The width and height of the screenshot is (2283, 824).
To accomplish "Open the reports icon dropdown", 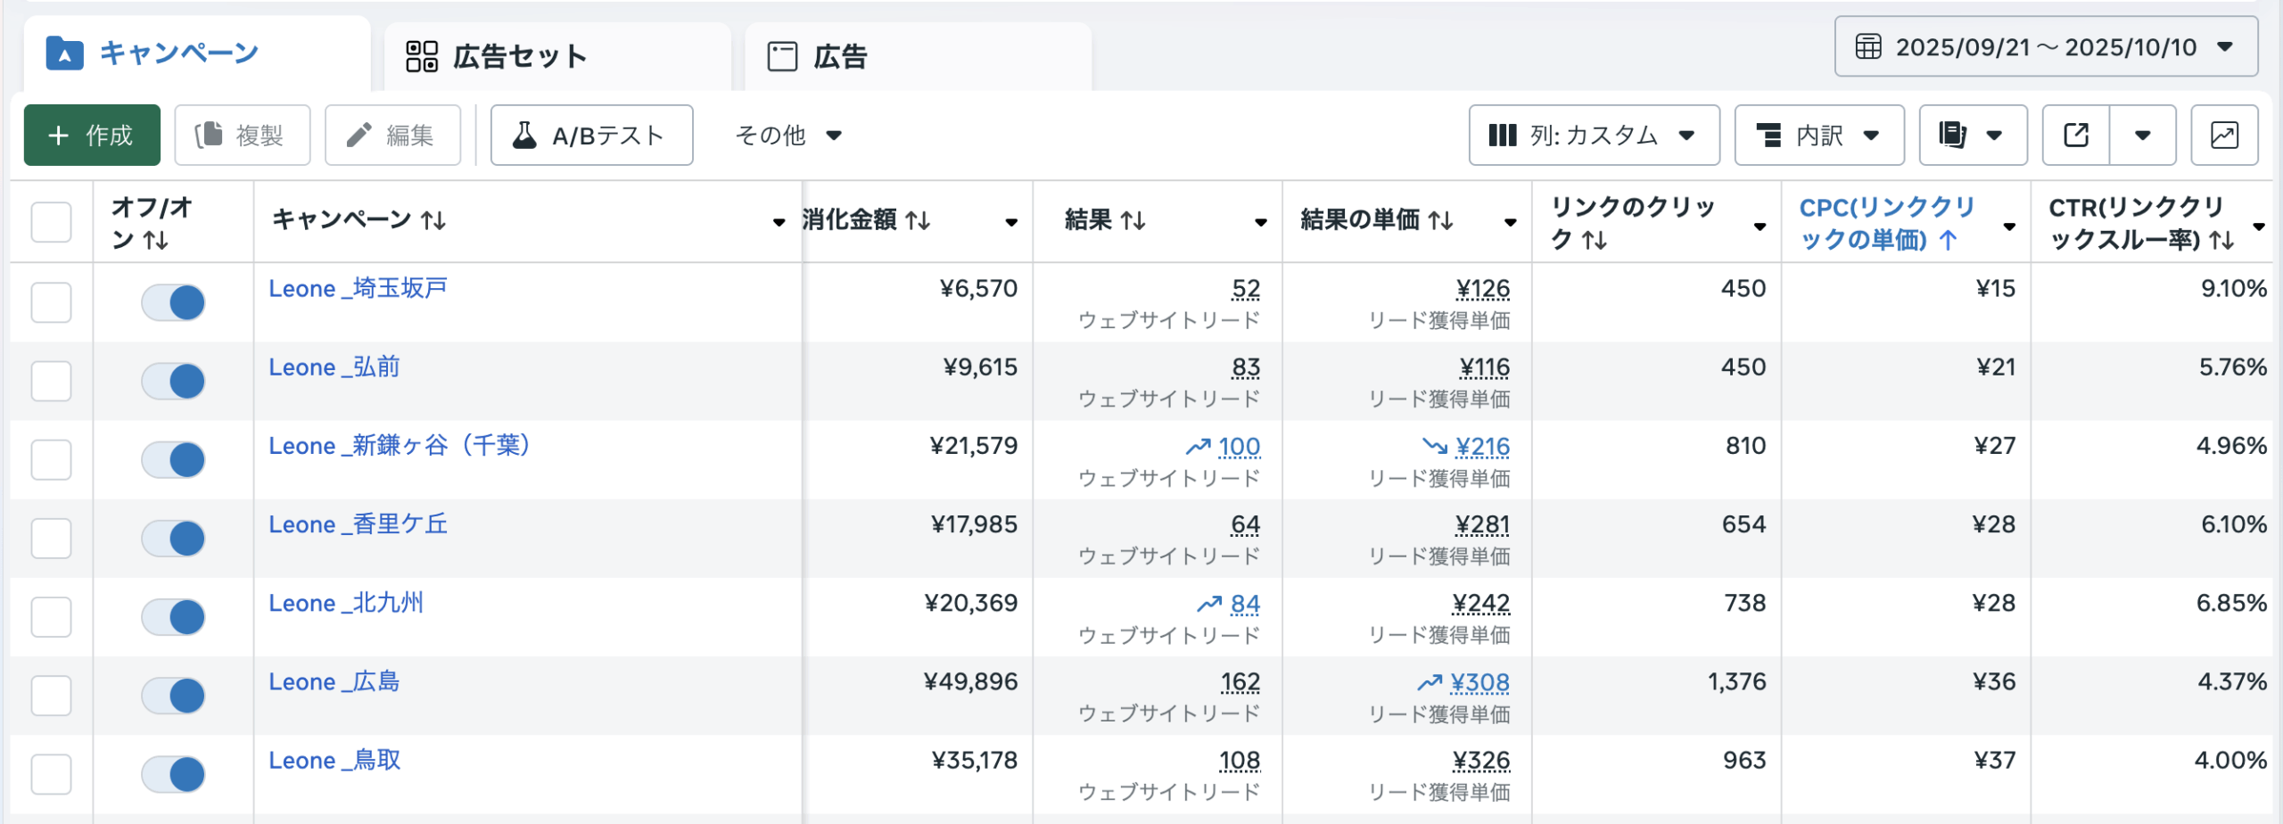I will pos(1972,136).
